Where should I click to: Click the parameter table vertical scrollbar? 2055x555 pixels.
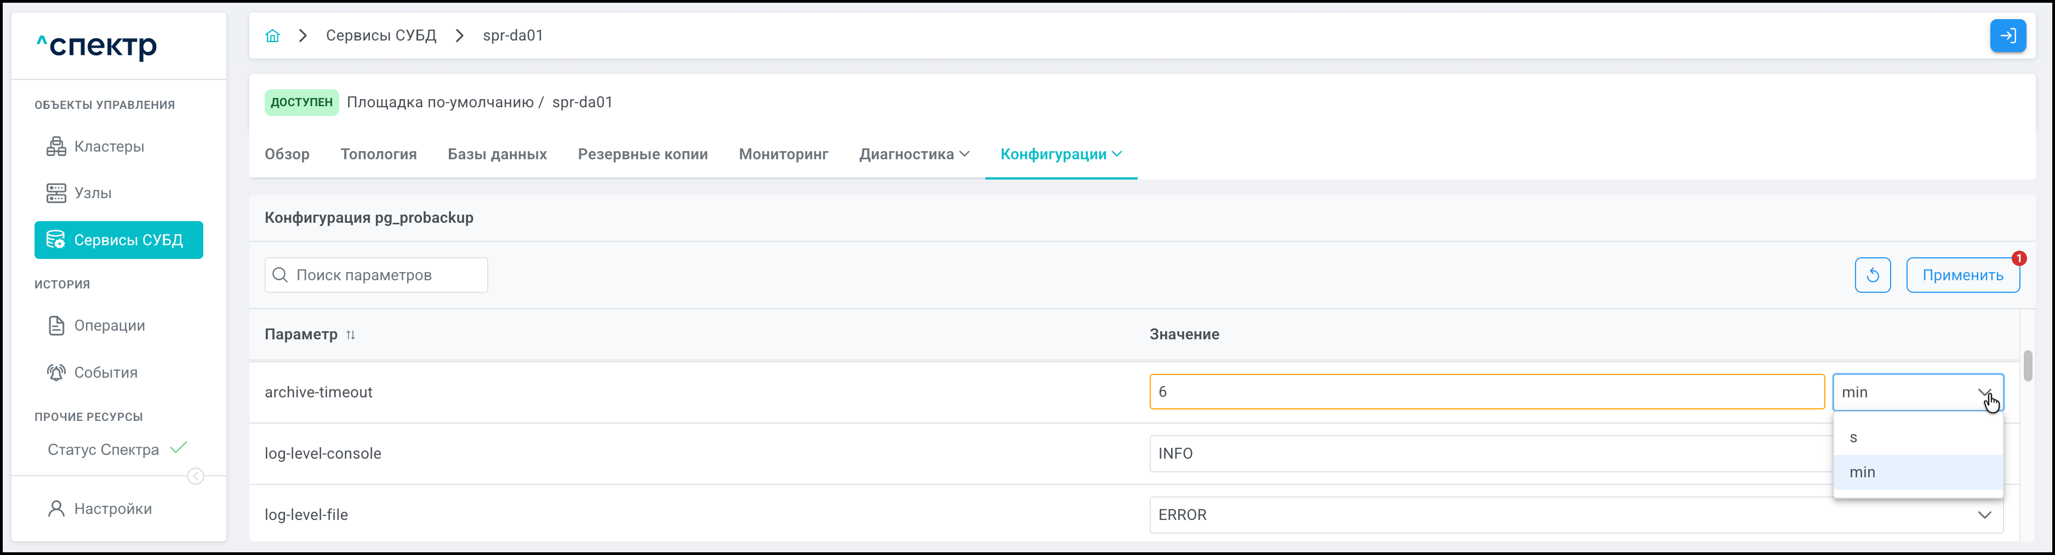2027,366
